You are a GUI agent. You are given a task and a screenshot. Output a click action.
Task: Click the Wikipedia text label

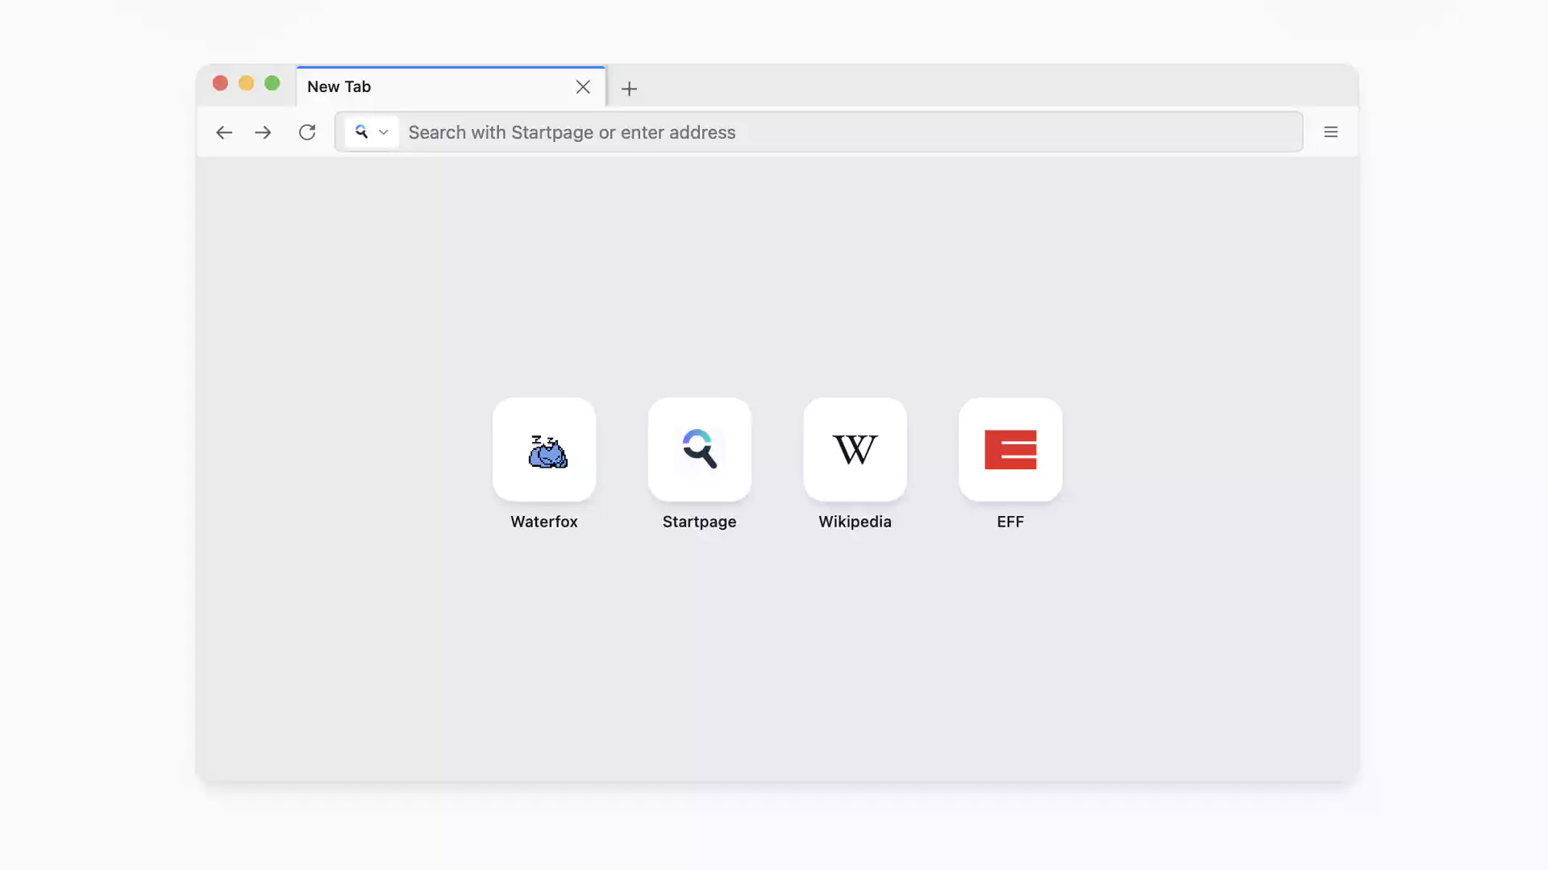855,522
